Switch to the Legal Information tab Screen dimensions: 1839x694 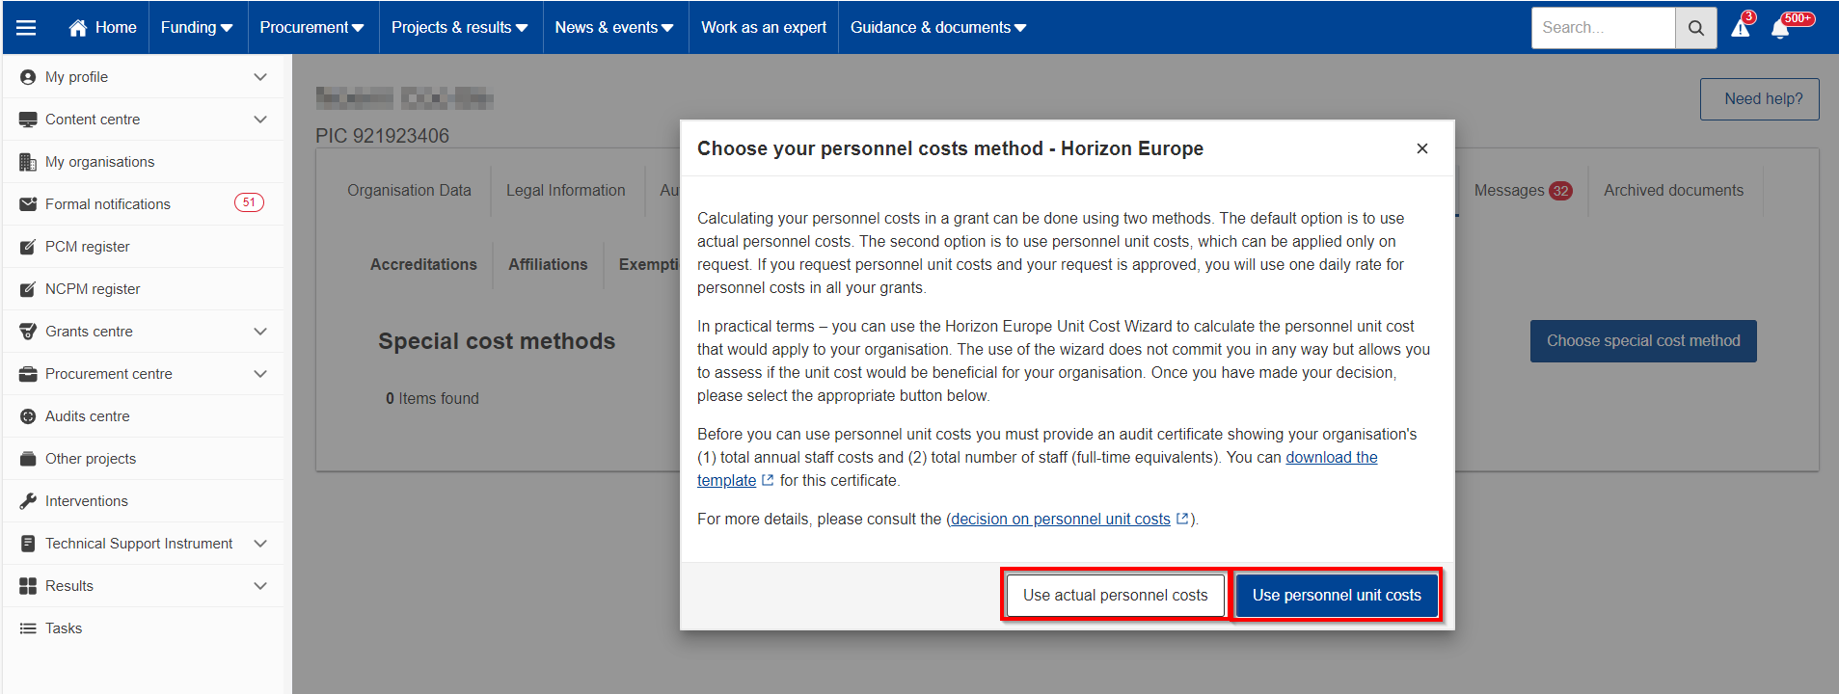(566, 191)
